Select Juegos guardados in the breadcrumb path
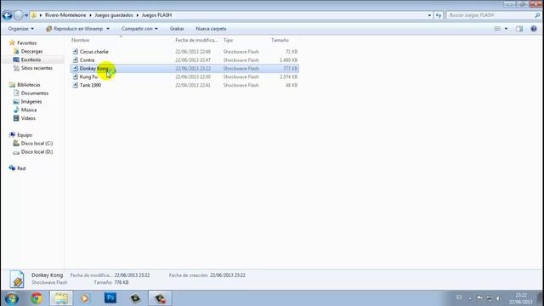544x306 pixels. click(114, 15)
